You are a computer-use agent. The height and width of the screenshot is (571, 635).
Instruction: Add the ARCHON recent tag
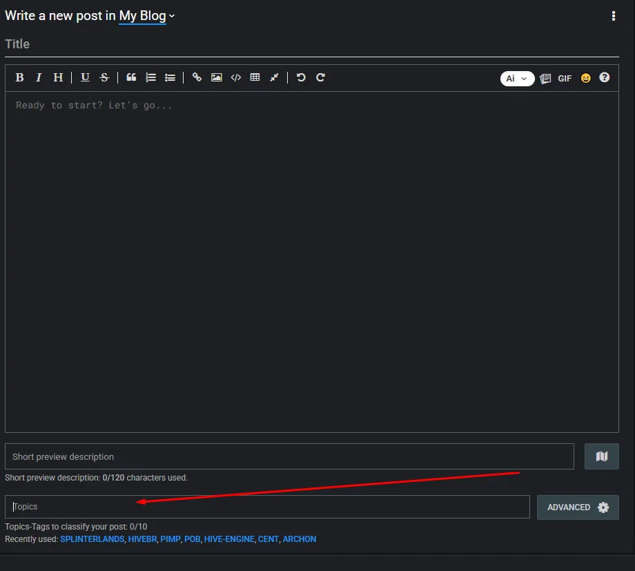click(300, 539)
